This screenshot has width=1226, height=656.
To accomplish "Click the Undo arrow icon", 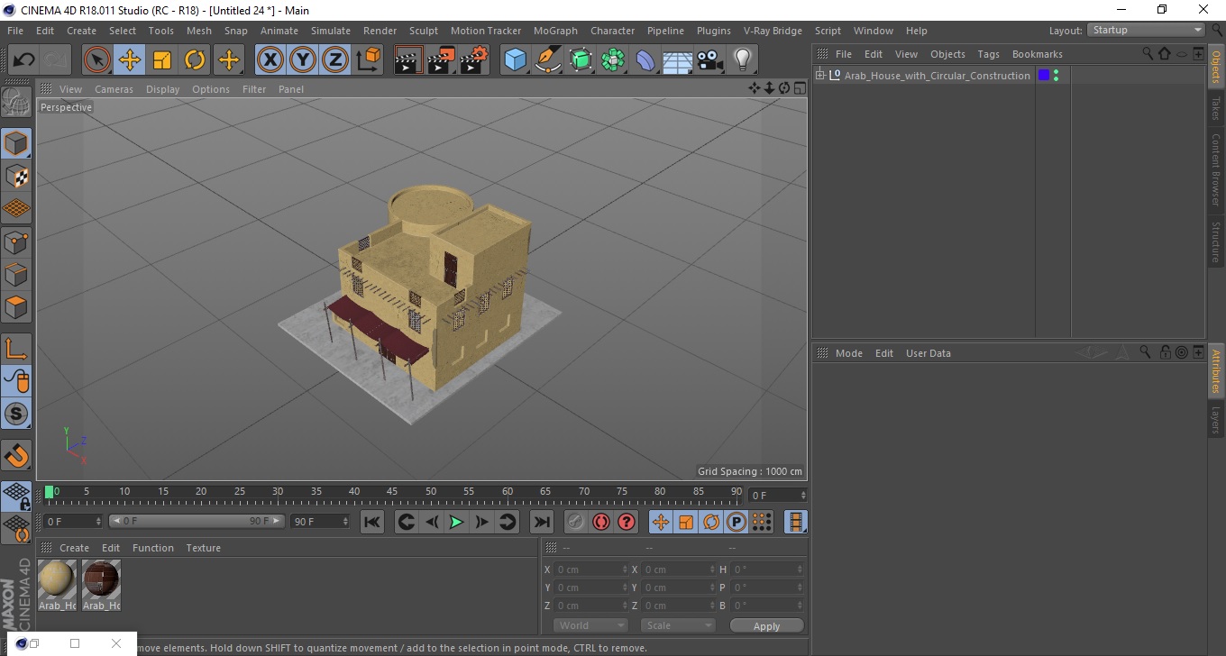I will (x=24, y=60).
